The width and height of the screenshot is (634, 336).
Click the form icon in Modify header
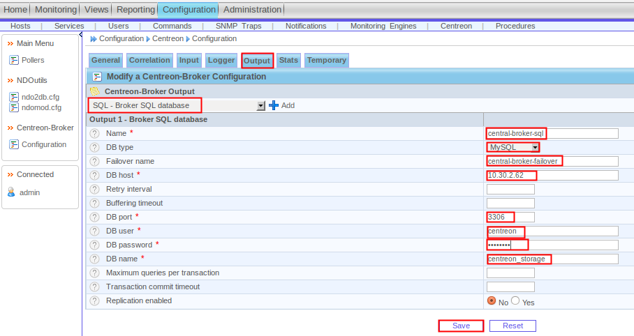(x=97, y=77)
